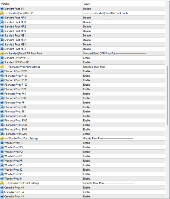Click the icon next to Fibonacci Pivot R200
Screen dimensions: 170x199
(x=2, y=71)
